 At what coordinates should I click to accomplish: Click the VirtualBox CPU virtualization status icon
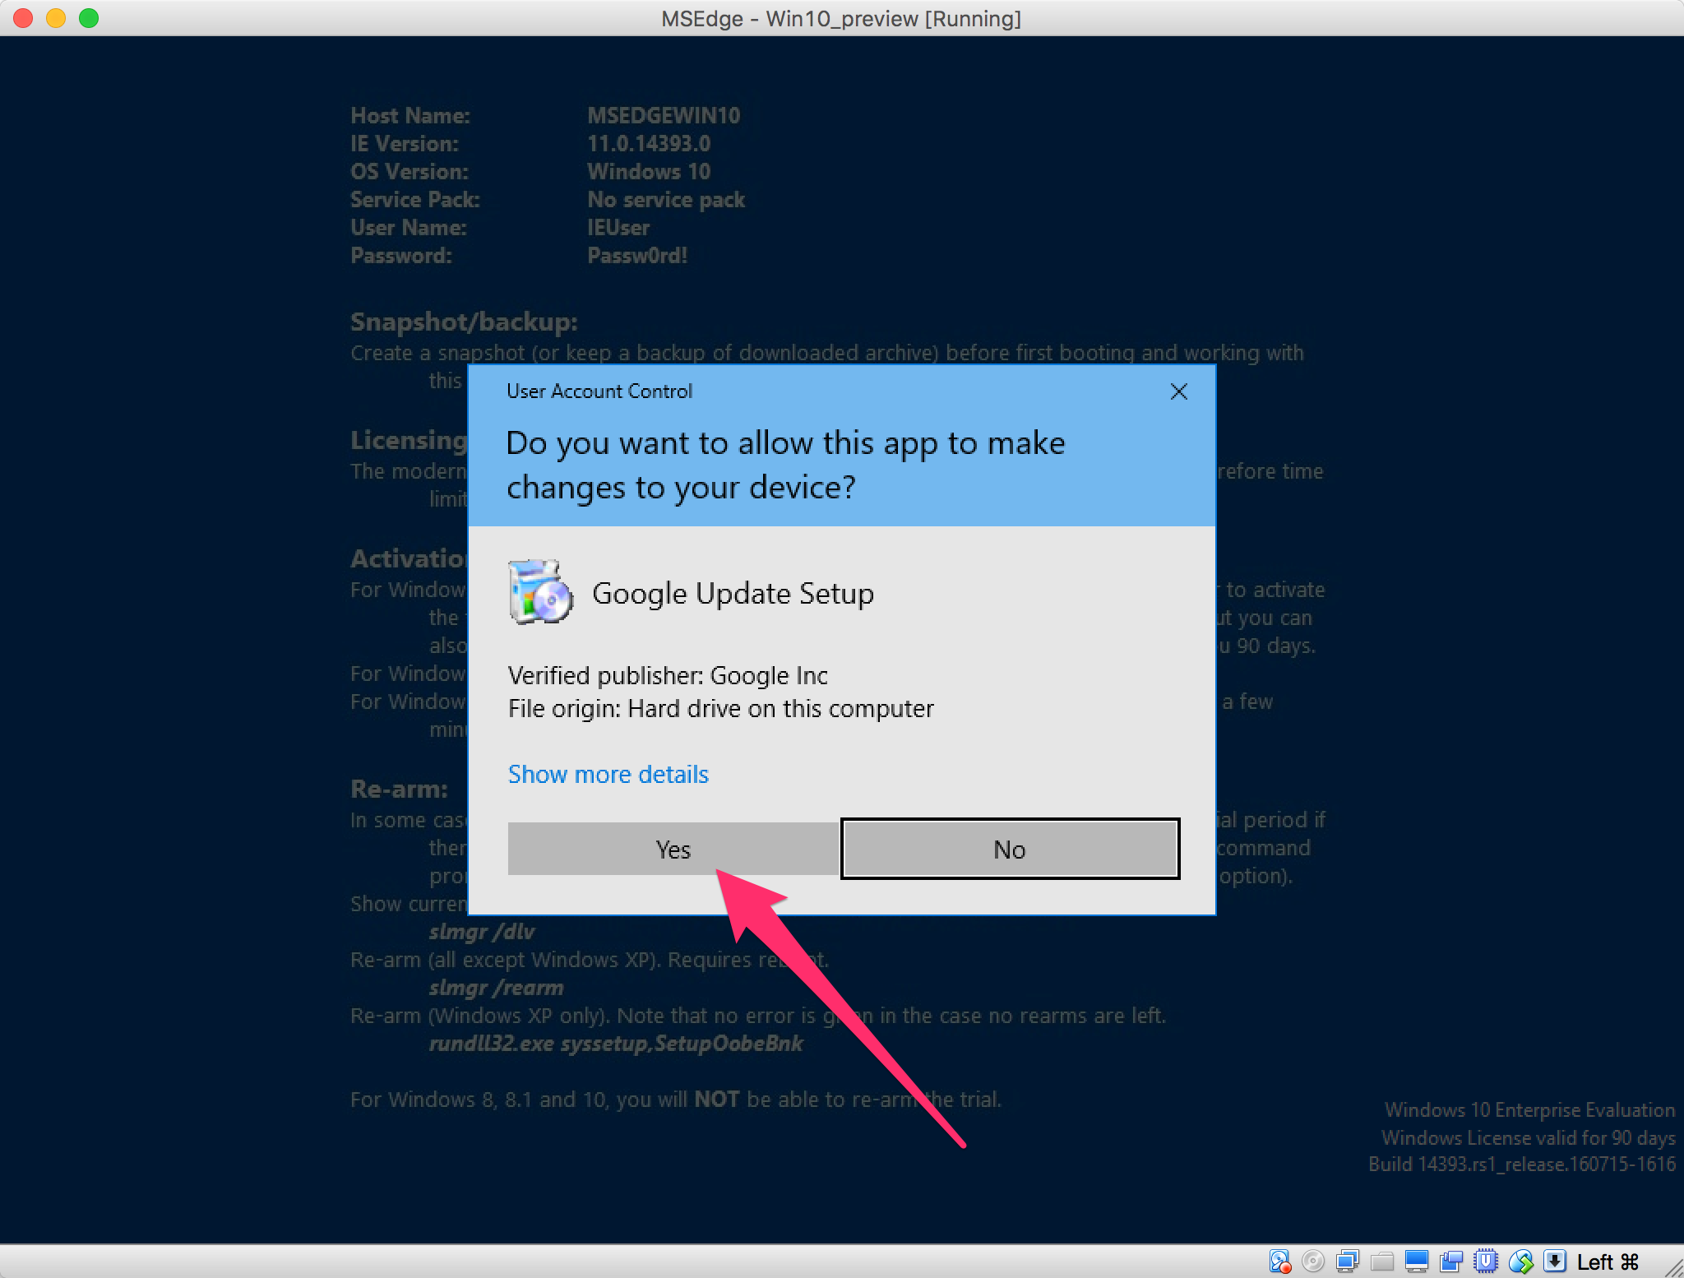pyautogui.click(x=1486, y=1261)
